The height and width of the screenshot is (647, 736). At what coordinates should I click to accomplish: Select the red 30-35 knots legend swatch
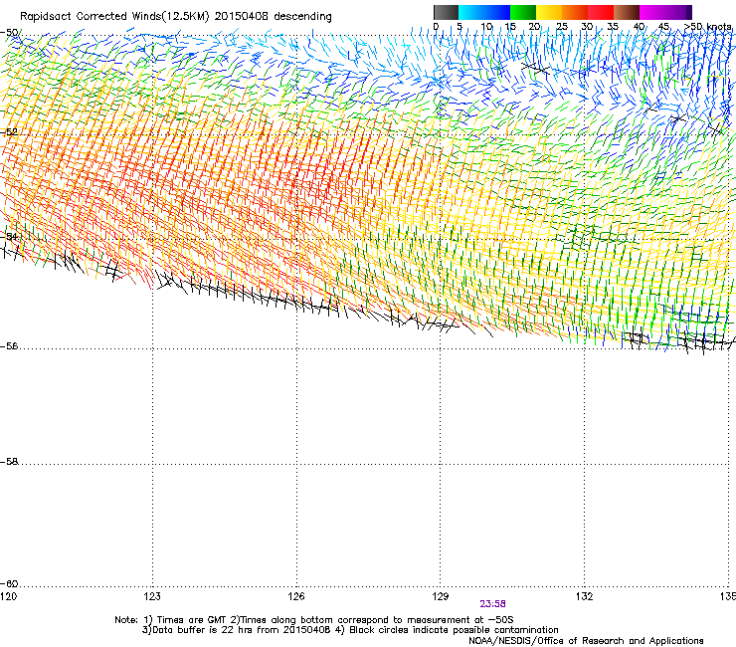tap(601, 12)
